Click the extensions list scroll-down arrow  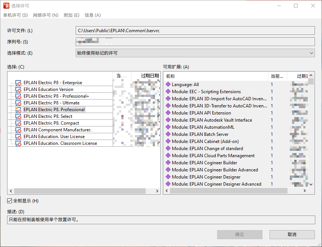[x=311, y=184]
